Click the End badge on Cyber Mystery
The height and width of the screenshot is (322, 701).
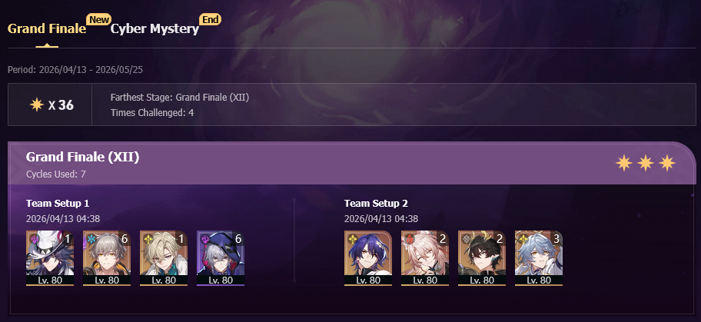pyautogui.click(x=210, y=19)
